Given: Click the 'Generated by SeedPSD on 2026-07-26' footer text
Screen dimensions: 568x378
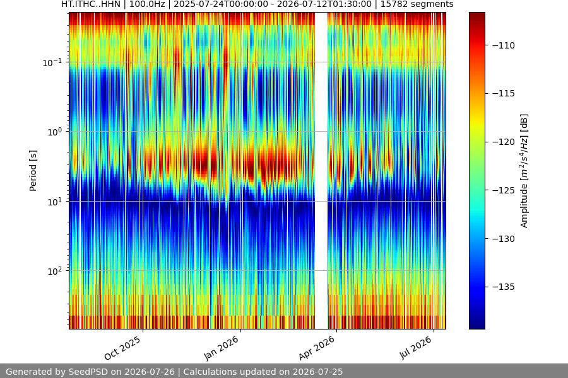Looking at the screenshot, I should coord(90,372).
